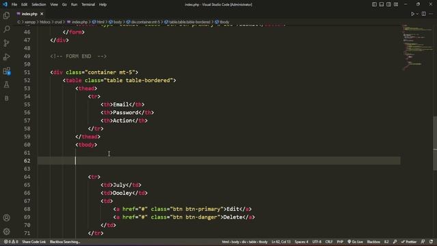
Task: Click the code minimap preview
Action: [x=417, y=47]
